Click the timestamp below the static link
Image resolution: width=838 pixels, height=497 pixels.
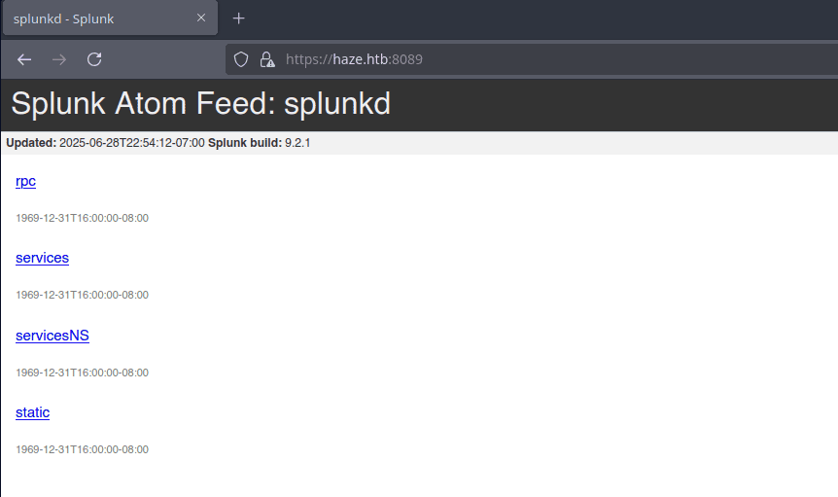[82, 449]
